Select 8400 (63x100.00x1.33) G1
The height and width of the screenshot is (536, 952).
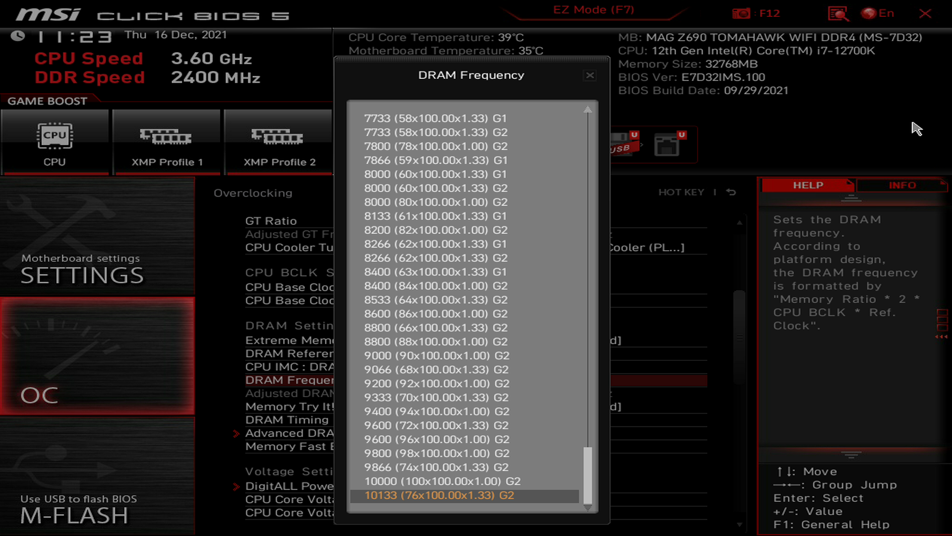[x=435, y=271]
